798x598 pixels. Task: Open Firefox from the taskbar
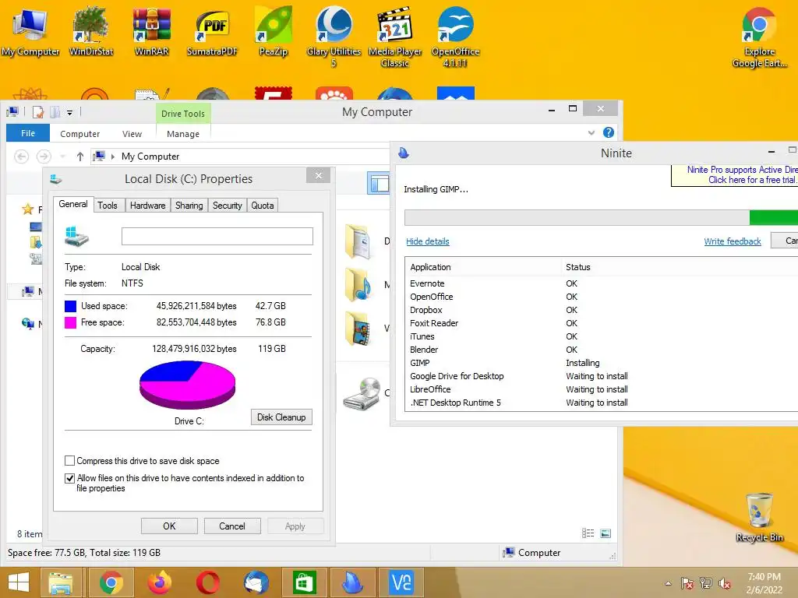(x=159, y=582)
